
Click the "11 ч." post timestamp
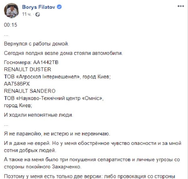[x=27, y=14]
